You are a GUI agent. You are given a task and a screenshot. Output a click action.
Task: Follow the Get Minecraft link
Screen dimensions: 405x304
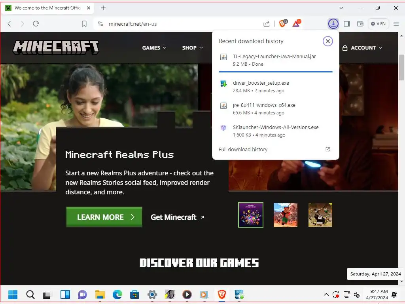tap(177, 217)
